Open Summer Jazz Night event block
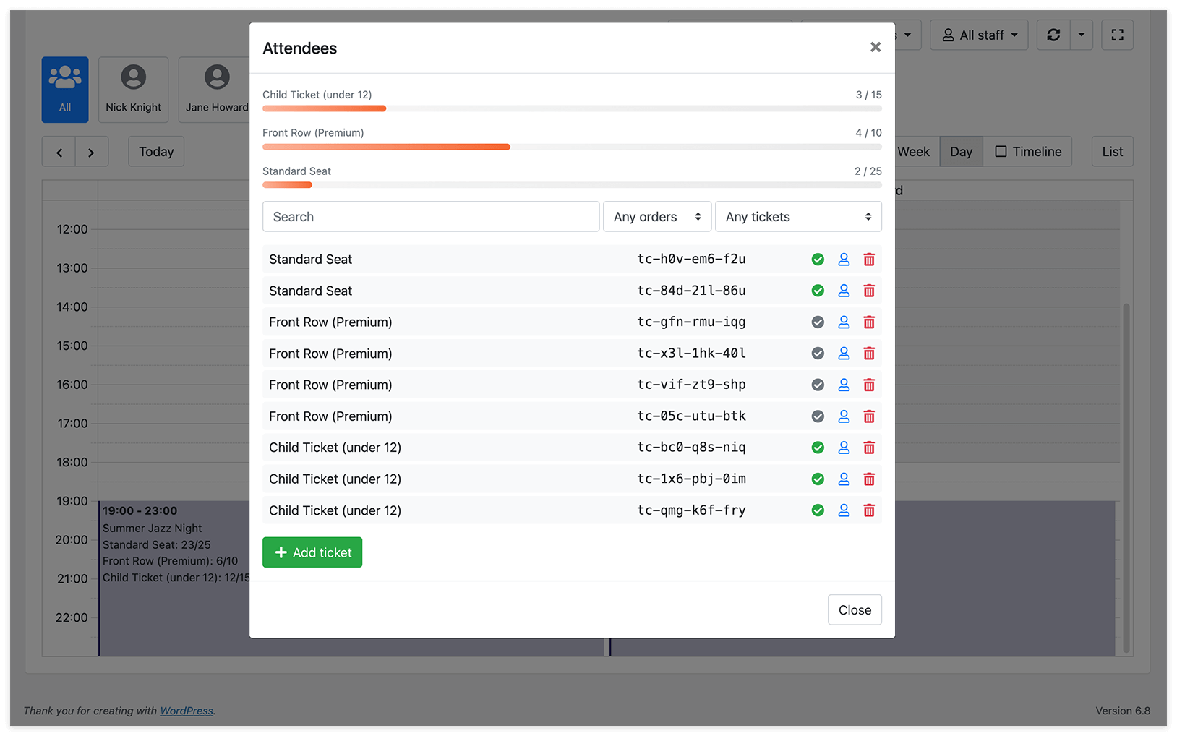 point(174,578)
